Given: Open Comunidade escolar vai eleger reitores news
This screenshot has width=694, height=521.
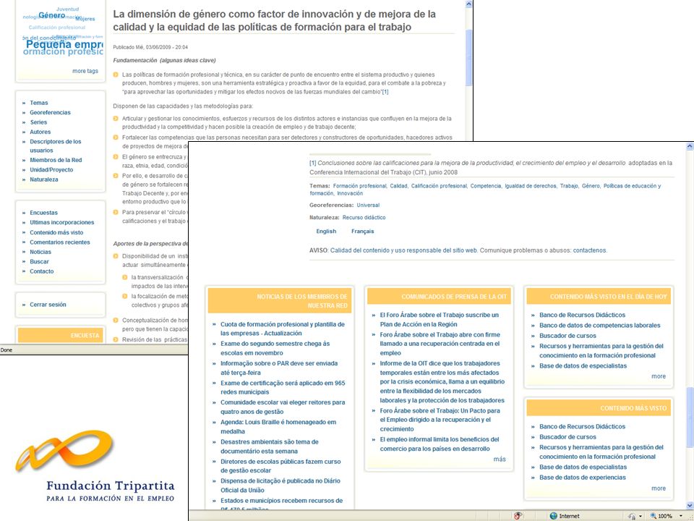Looking at the screenshot, I should pyautogui.click(x=283, y=407).
